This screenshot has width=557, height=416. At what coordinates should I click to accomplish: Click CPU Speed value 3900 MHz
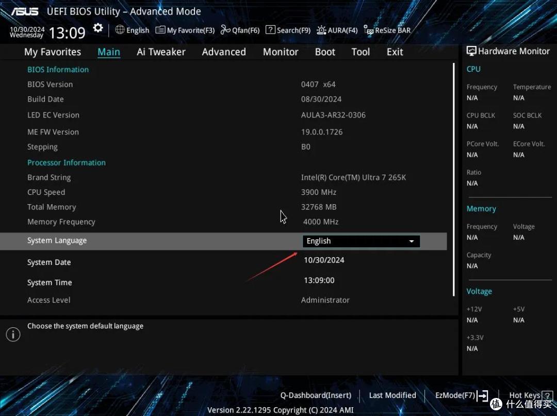coord(319,192)
